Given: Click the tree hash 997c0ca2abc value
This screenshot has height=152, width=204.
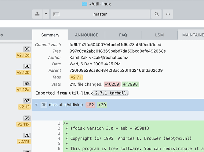Looking at the screenshot, I should [x=118, y=51].
